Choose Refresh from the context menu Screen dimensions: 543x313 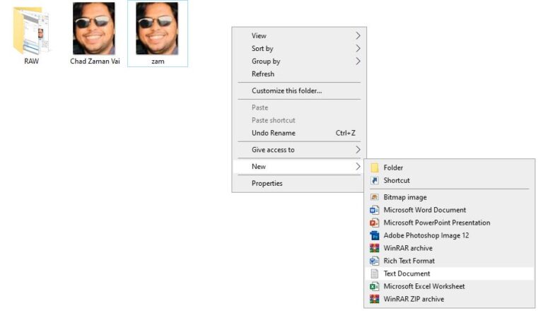299,73
